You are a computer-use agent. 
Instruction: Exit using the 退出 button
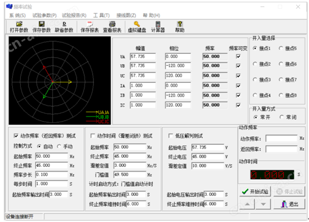tap(289, 204)
